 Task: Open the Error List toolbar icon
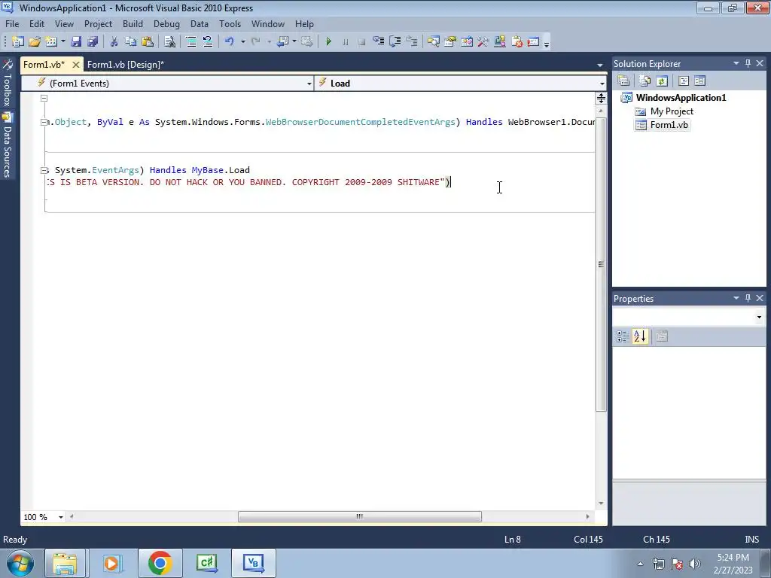click(x=517, y=42)
